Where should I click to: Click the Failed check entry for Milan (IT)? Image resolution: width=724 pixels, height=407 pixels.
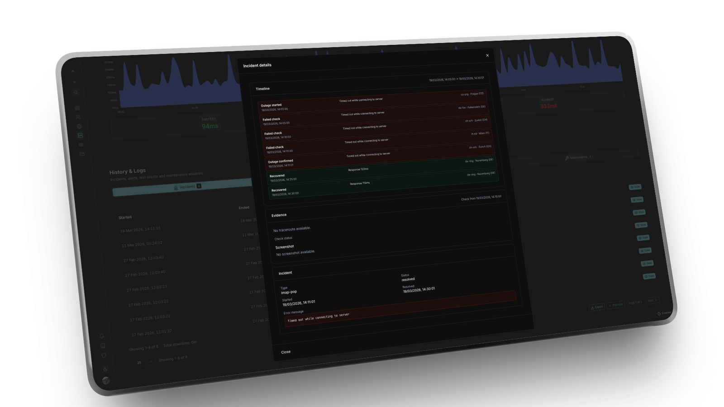pos(377,143)
